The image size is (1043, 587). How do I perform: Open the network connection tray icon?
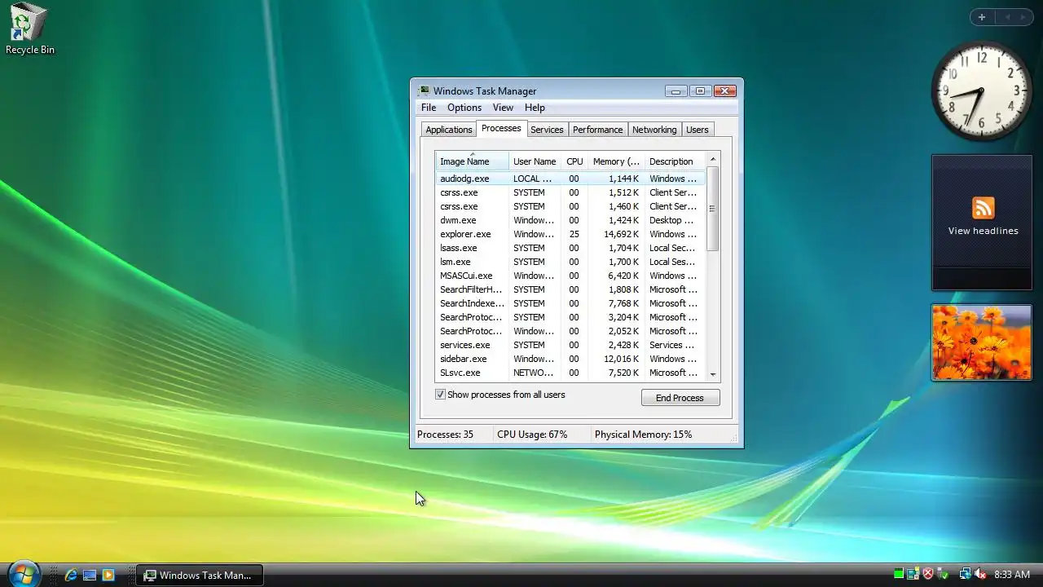pyautogui.click(x=965, y=574)
